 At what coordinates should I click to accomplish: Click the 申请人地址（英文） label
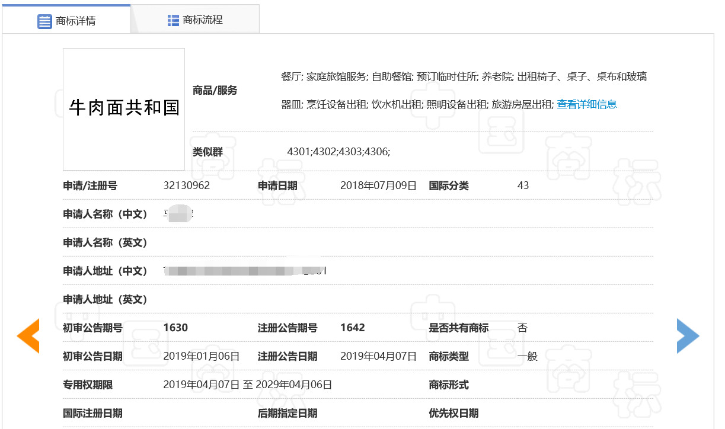(105, 299)
